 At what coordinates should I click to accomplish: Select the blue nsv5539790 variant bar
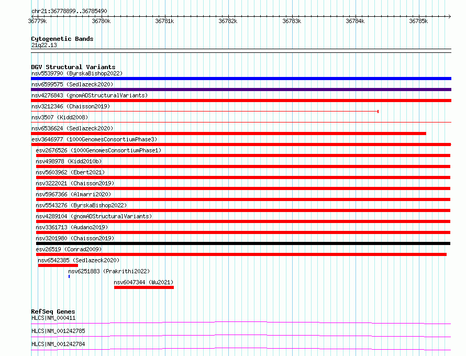point(241,79)
